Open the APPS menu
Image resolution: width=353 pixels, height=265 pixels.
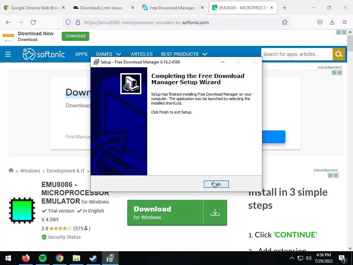tap(81, 54)
